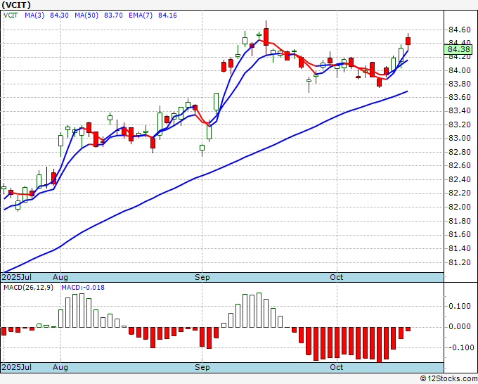
Task: Click the current price tag 84.38
Action: point(458,49)
